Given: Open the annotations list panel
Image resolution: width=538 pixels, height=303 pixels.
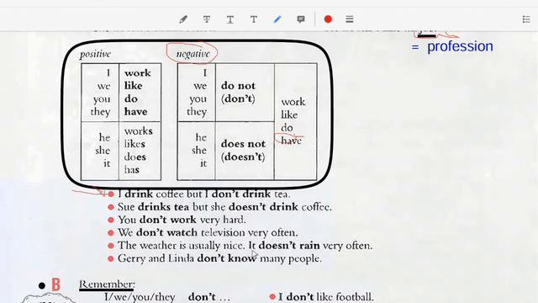Looking at the screenshot, I should click(x=526, y=19).
